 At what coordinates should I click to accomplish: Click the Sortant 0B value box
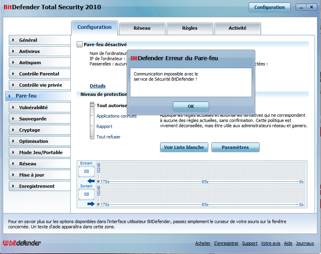point(86,194)
